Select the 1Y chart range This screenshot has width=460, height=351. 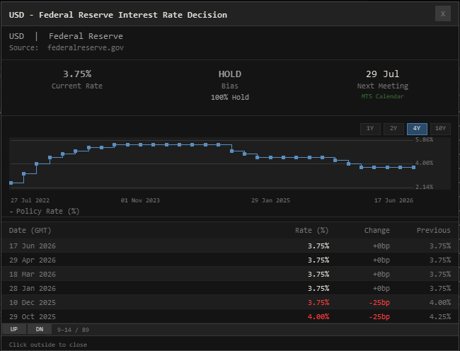pos(370,128)
